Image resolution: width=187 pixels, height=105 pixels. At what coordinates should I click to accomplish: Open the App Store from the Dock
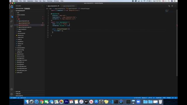tap(96, 102)
